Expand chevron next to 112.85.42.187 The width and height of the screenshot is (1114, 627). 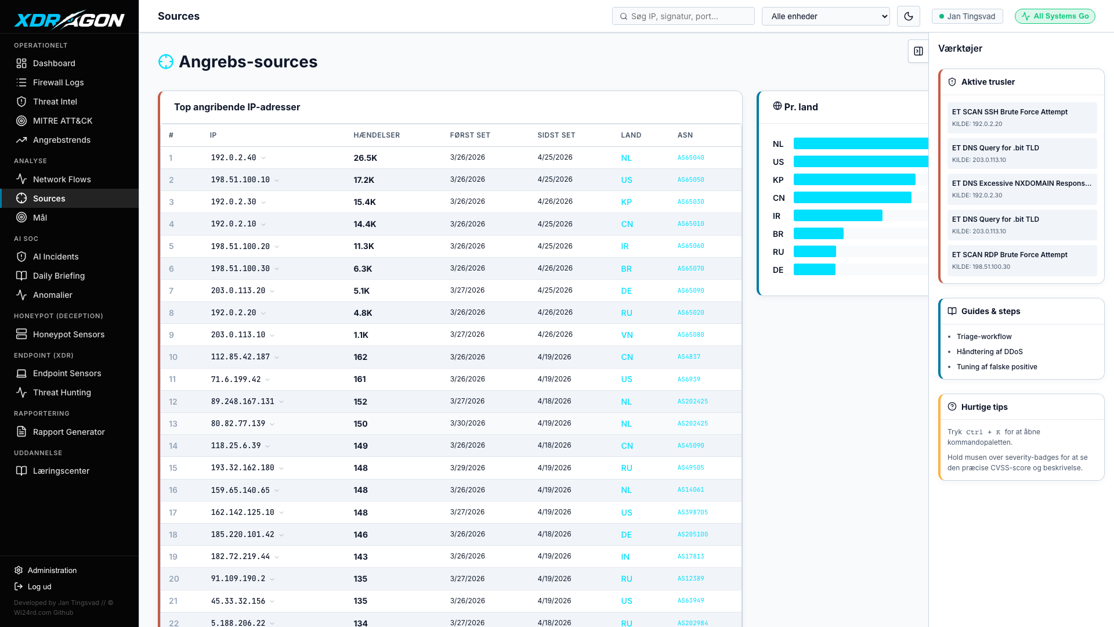[277, 357]
